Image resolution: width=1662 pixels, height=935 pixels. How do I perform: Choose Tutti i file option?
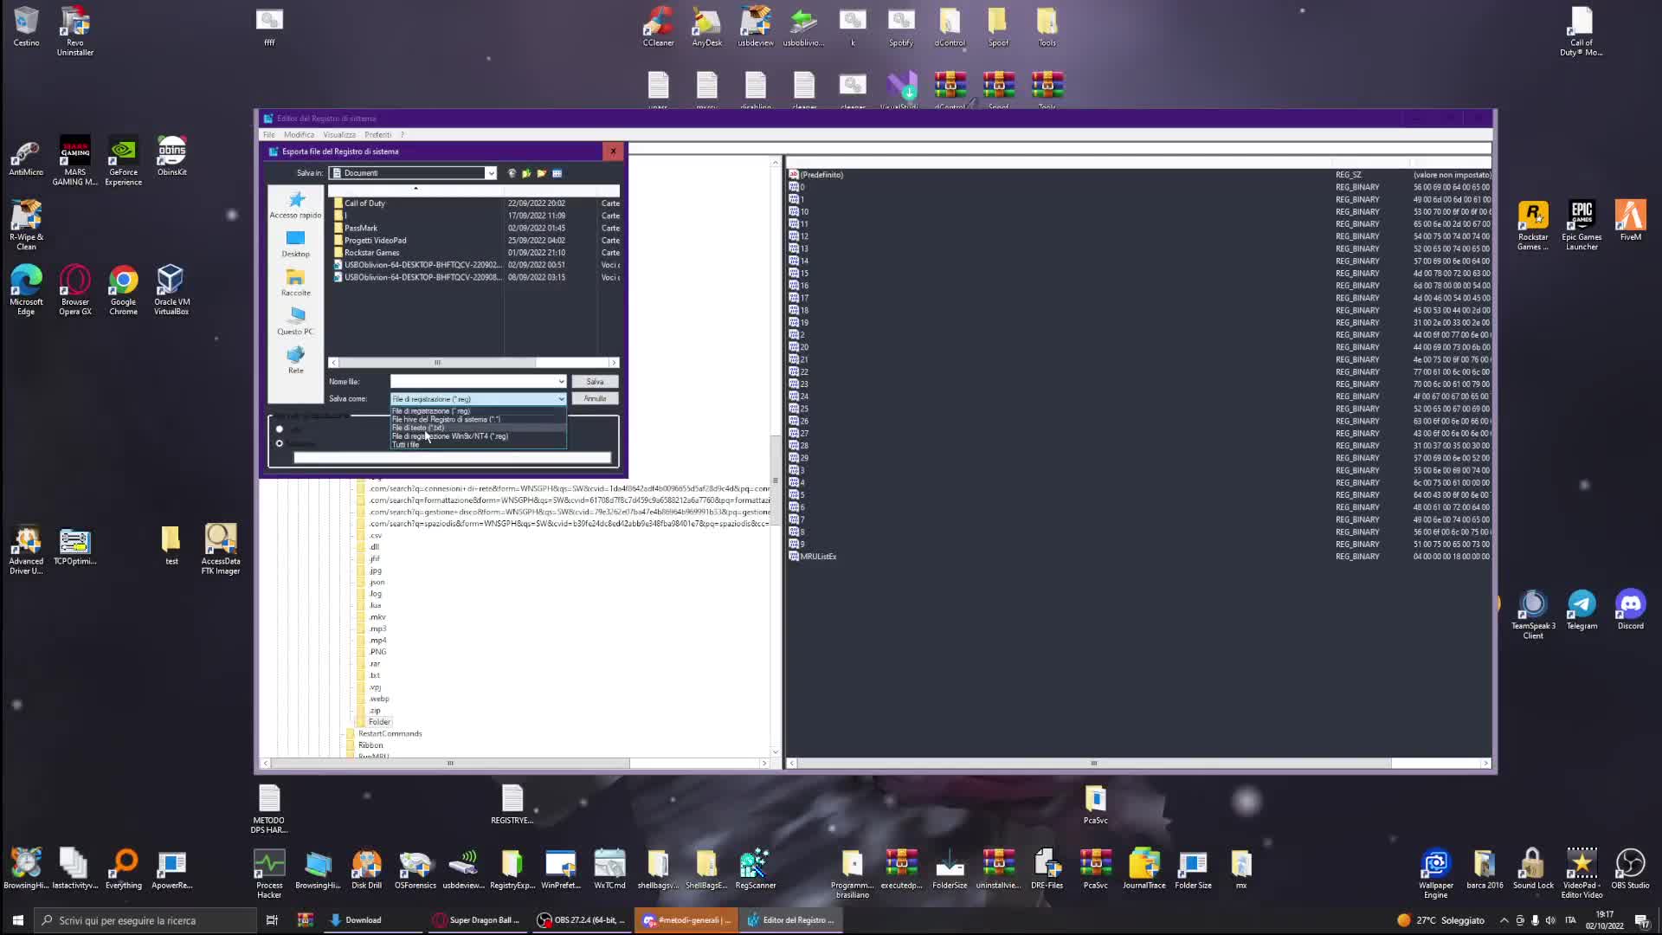(x=405, y=445)
